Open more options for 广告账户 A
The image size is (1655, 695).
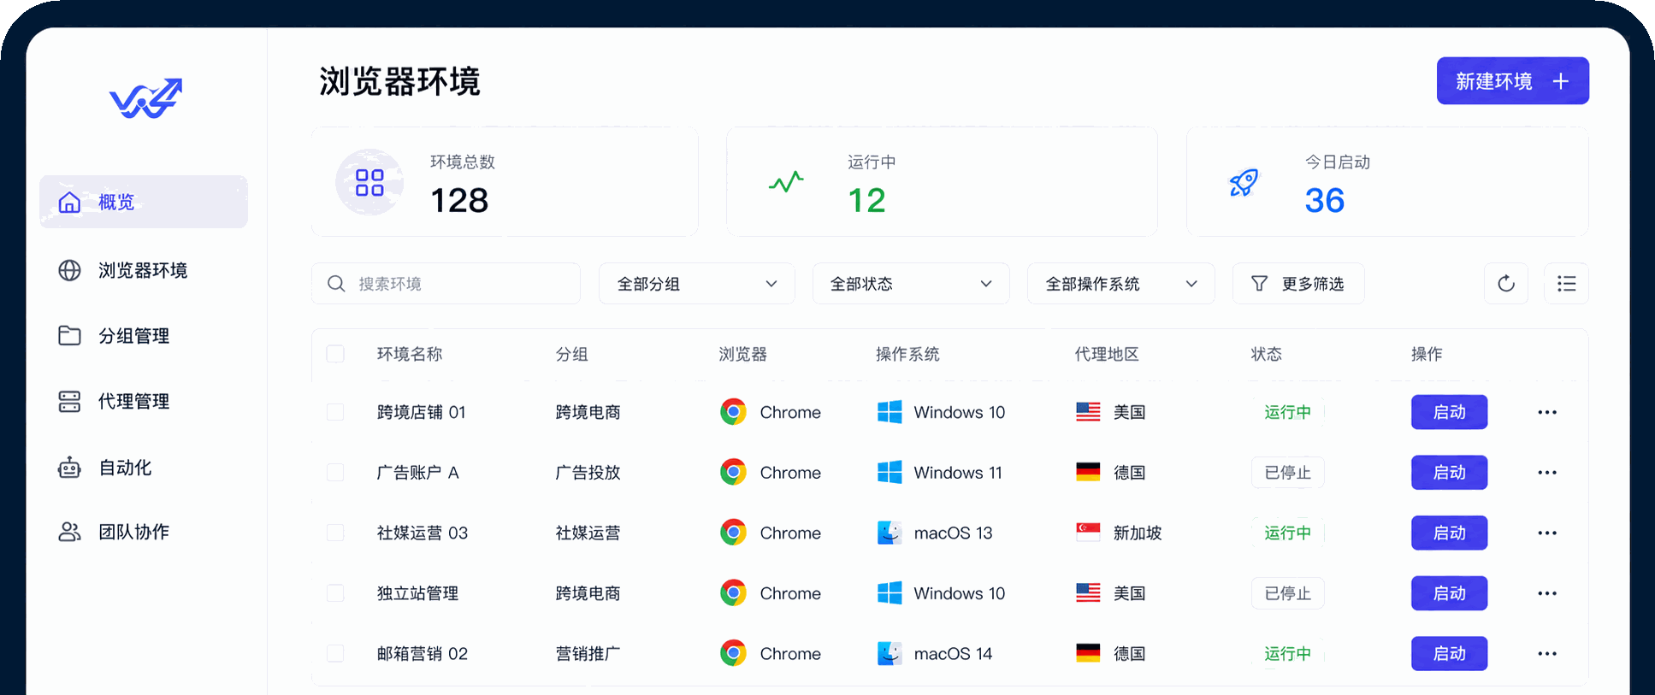(1547, 473)
